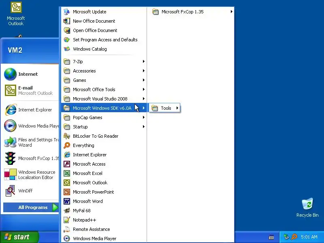Viewport: 324px width, 243px height.
Task: Launch Microsoft PowerPoint icon
Action: 67,192
